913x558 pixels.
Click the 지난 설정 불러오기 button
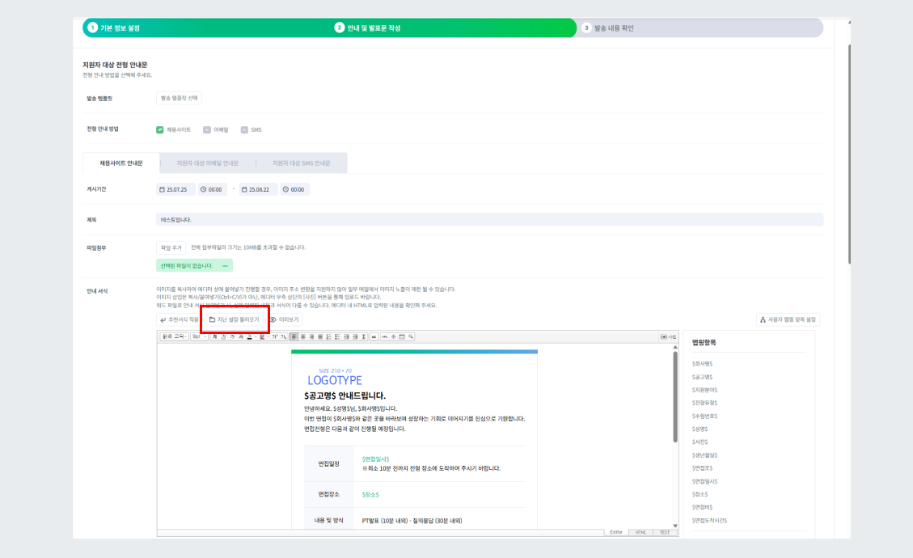click(x=234, y=319)
